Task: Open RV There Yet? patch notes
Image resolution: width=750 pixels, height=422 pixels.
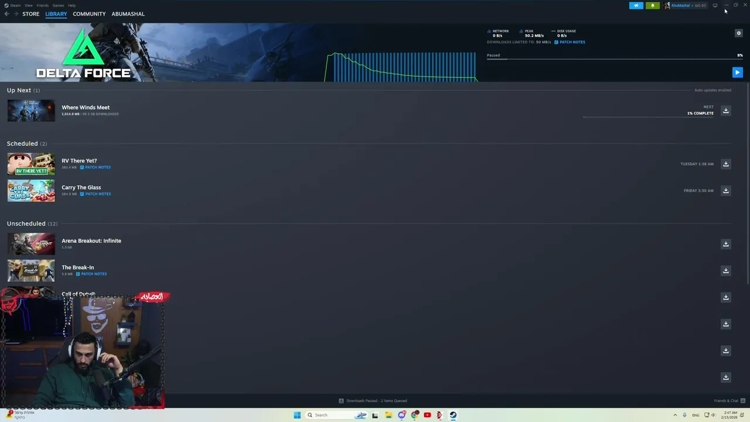Action: tap(96, 167)
